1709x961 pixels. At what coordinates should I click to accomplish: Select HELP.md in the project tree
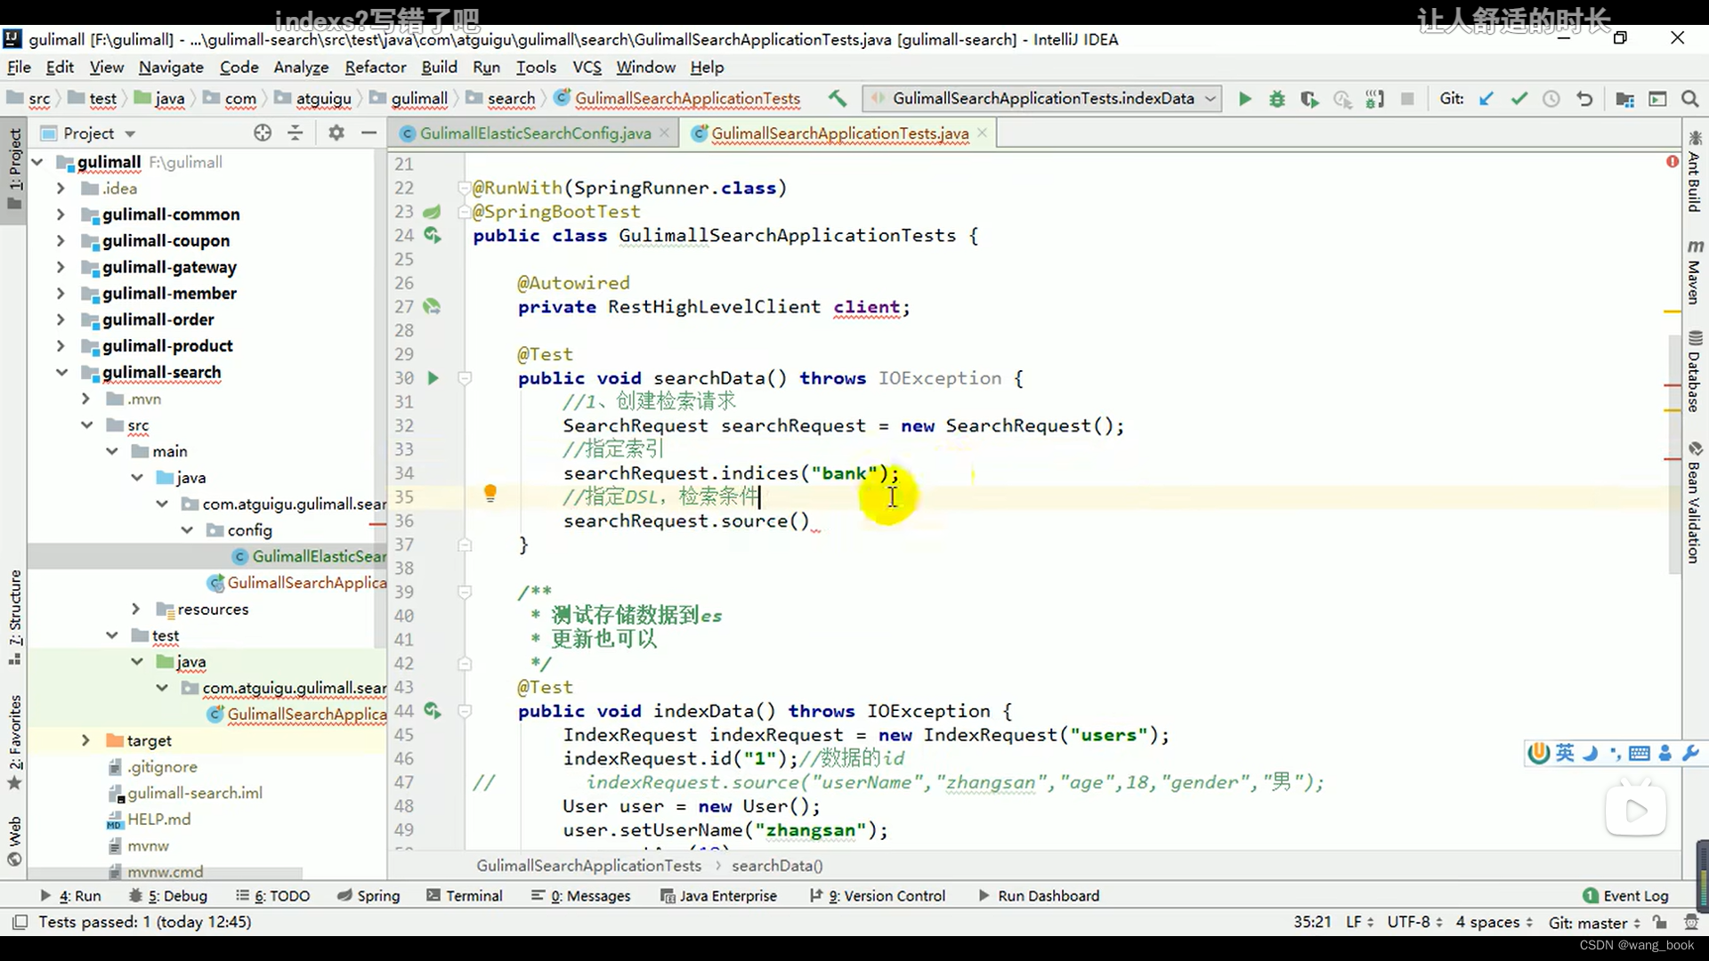click(158, 819)
